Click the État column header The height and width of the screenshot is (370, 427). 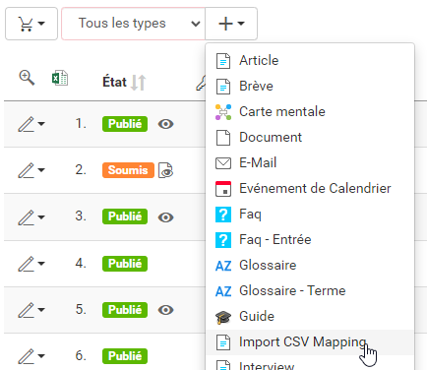pyautogui.click(x=114, y=82)
